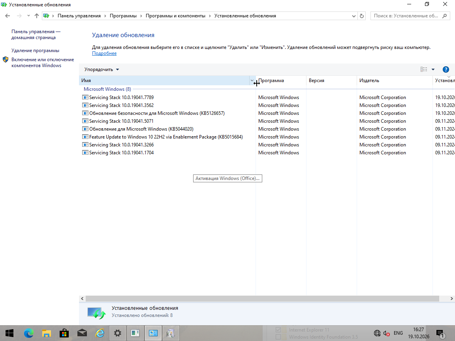Open File Explorer from taskbar
This screenshot has width=455, height=341.
coord(47,333)
